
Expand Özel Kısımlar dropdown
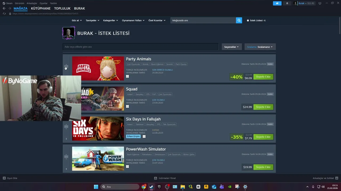[x=157, y=20]
